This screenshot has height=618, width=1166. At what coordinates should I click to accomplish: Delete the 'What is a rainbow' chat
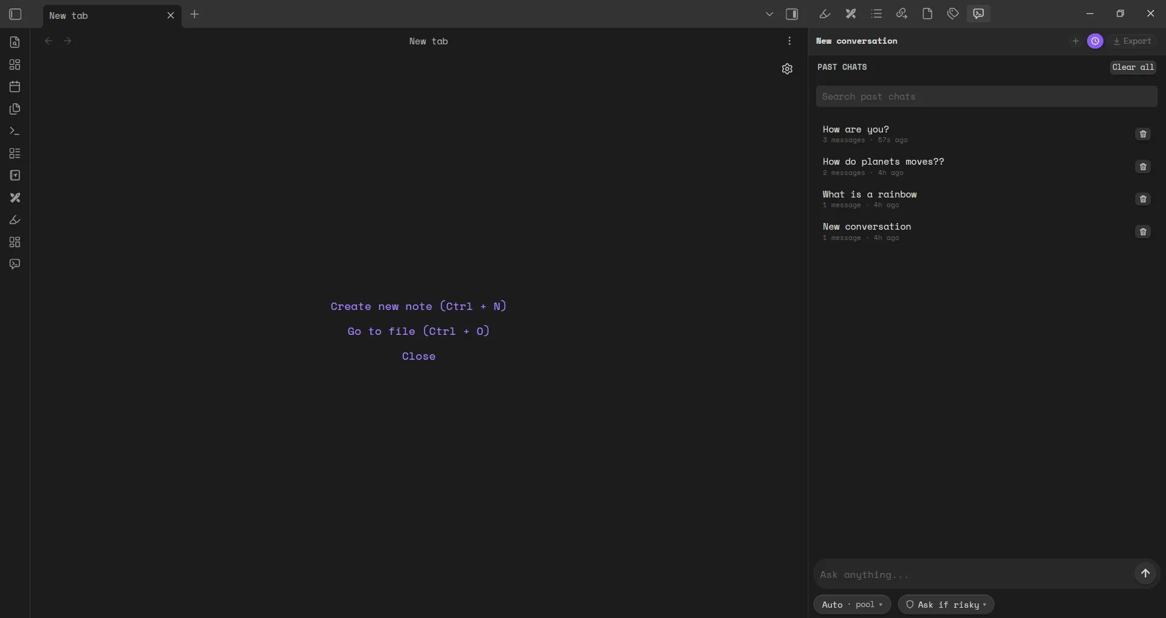pyautogui.click(x=1143, y=199)
